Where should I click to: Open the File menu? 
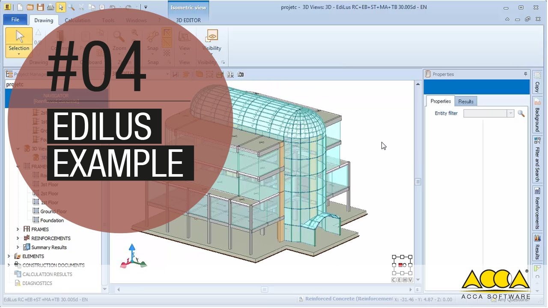pyautogui.click(x=15, y=20)
